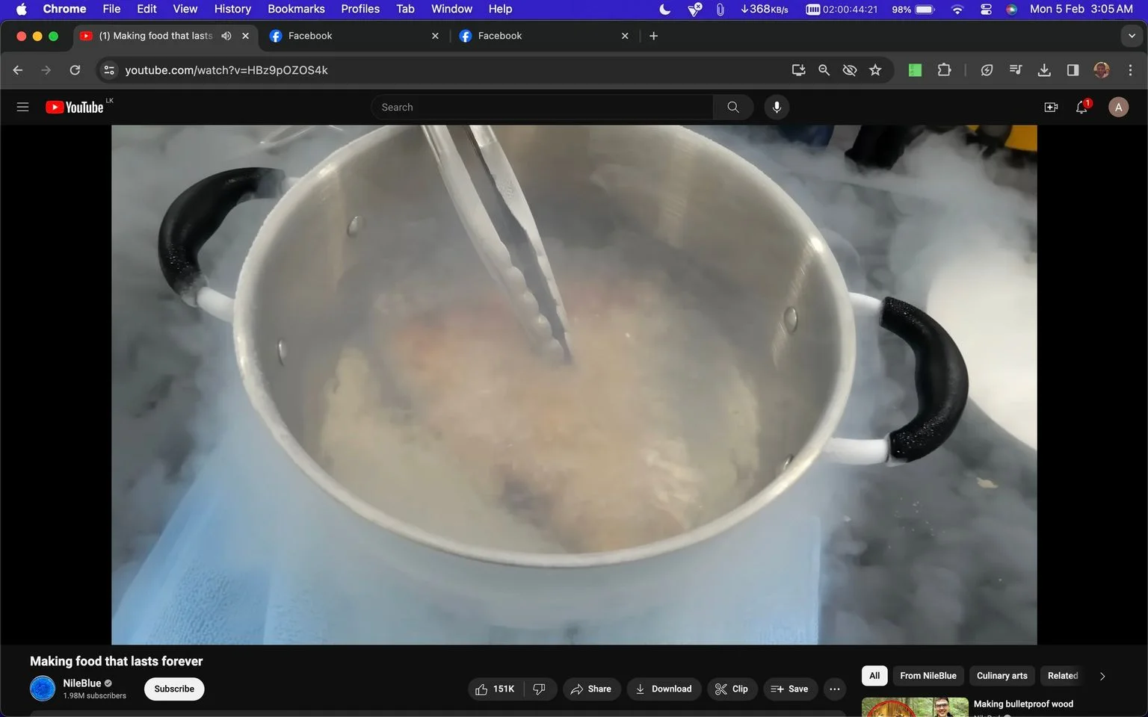This screenshot has width=1148, height=717.
Task: Open YouTube notifications bell
Action: (1081, 108)
